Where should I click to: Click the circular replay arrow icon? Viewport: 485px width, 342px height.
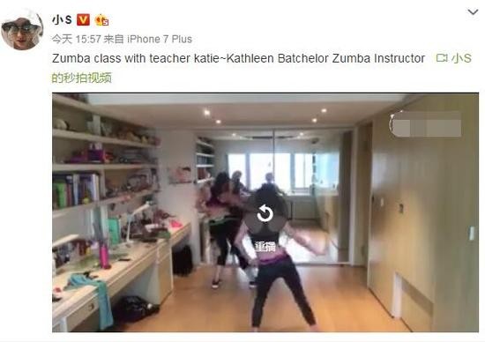click(265, 213)
